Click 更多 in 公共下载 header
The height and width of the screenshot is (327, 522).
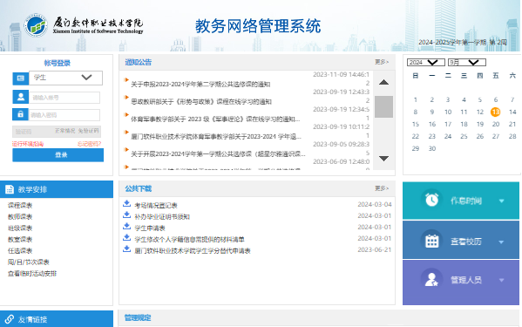click(382, 188)
